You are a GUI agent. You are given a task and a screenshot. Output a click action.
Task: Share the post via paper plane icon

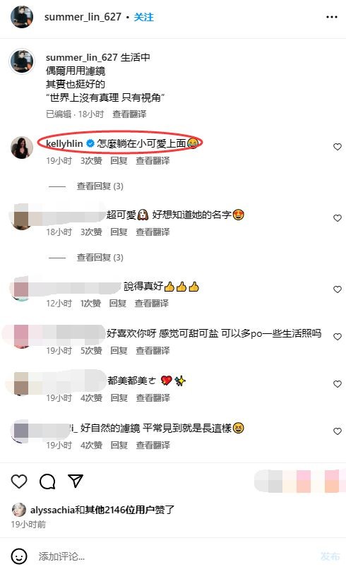coord(76,481)
